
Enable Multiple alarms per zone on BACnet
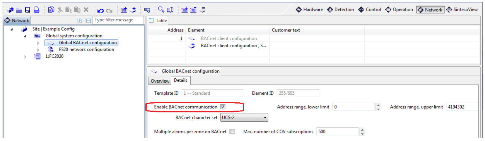coord(232,131)
